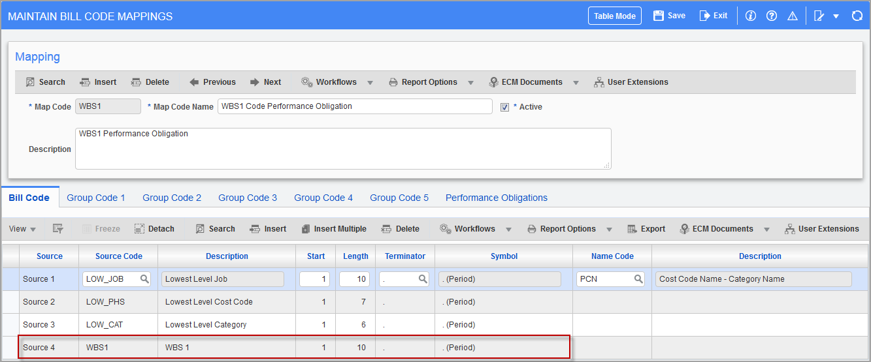Open Bill Code Report Options dropdown arrow
871x362 pixels.
609,230
